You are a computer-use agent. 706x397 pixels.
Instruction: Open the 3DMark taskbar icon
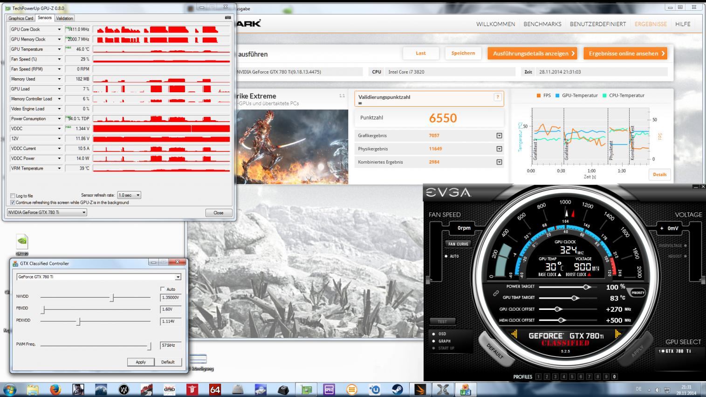420,389
